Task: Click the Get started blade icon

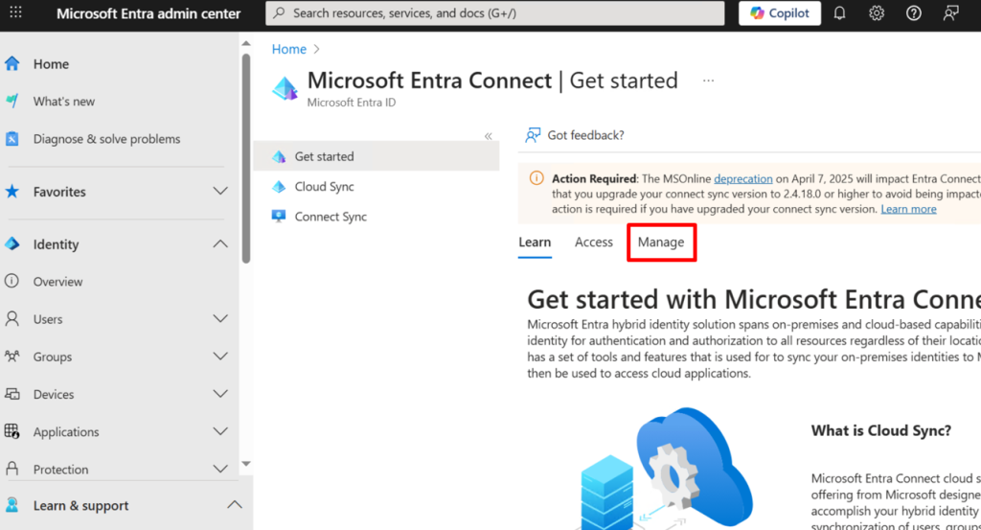Action: pyautogui.click(x=279, y=156)
